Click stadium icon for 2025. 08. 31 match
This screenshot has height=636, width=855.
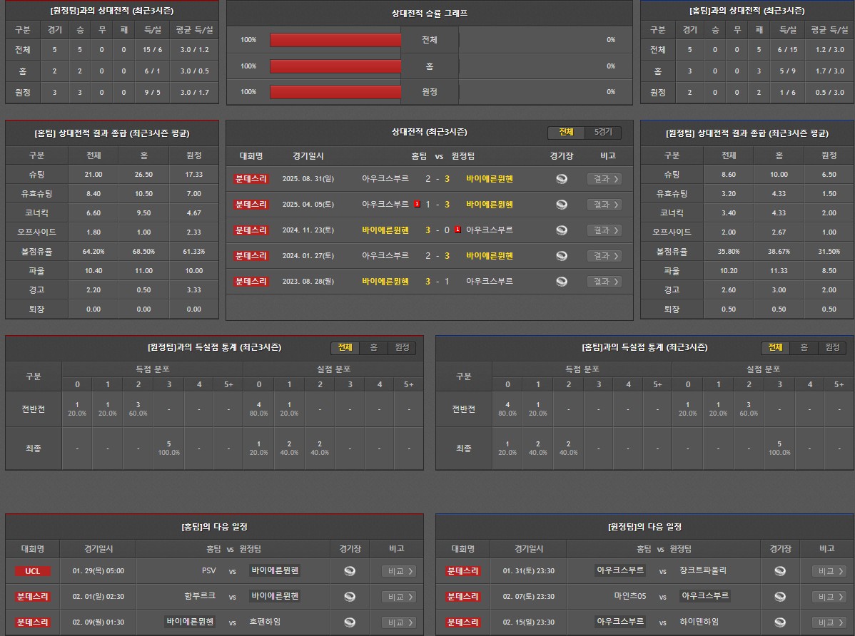pos(562,179)
